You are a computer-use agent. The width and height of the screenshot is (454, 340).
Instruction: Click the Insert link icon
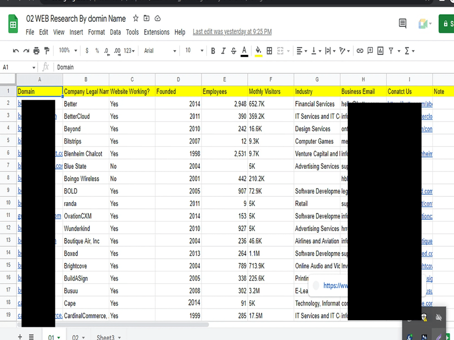tap(360, 51)
